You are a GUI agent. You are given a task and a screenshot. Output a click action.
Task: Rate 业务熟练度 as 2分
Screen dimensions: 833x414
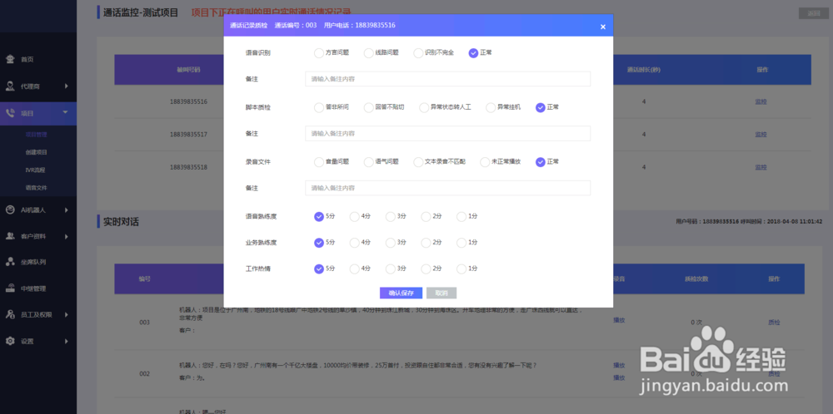click(426, 242)
